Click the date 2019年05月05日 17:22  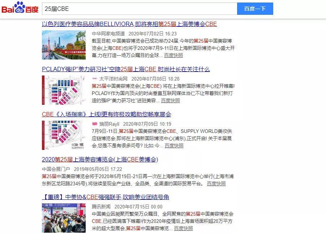[98, 169]
